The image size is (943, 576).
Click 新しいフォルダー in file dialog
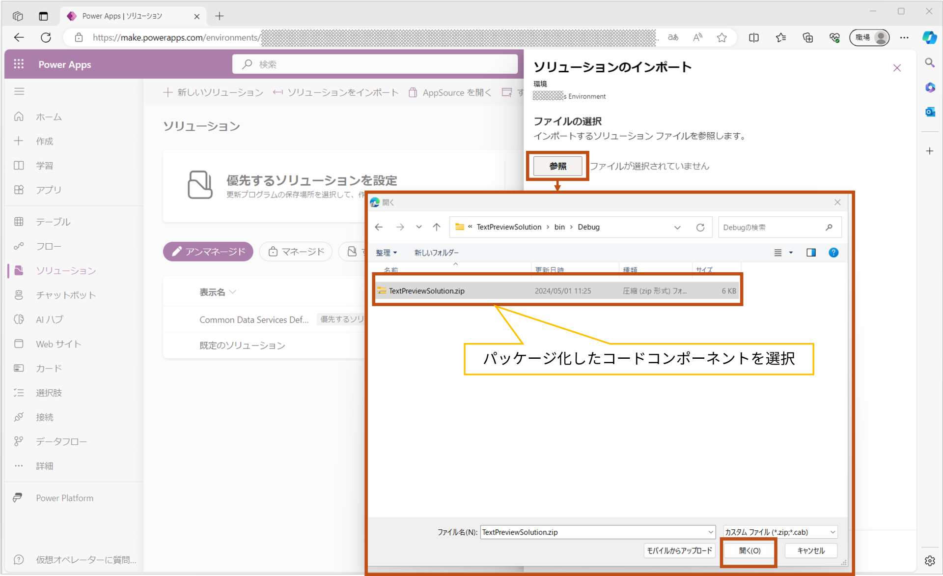point(436,253)
